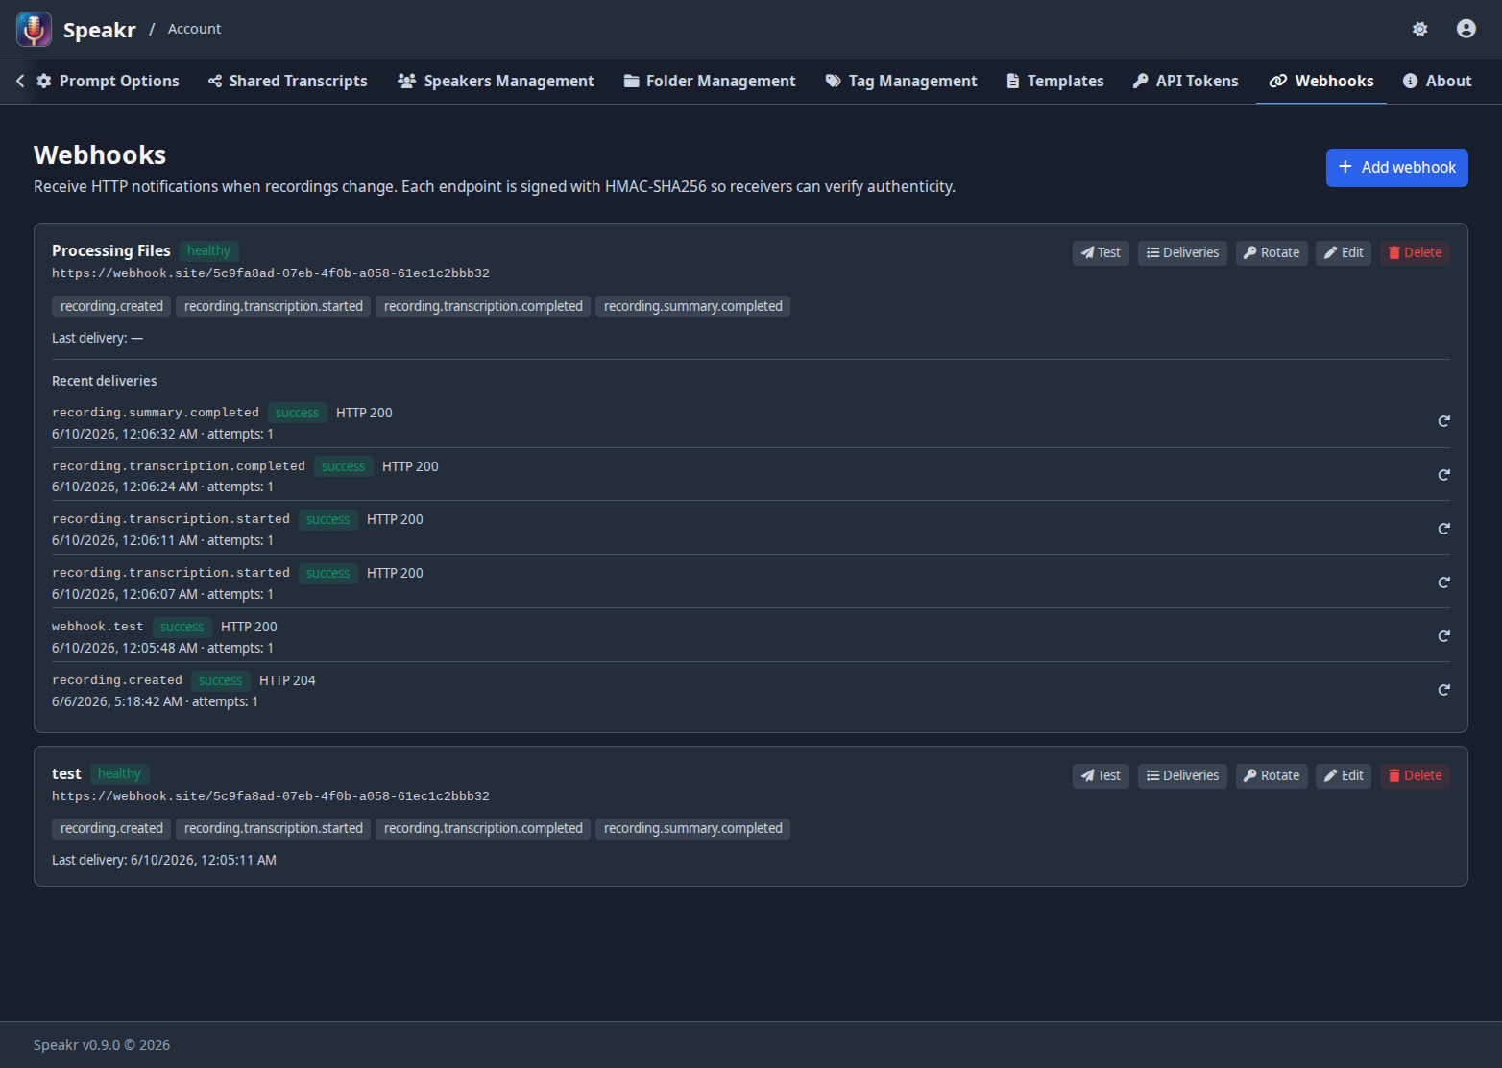Edit the Processing Files webhook
The height and width of the screenshot is (1068, 1502).
point(1344,252)
